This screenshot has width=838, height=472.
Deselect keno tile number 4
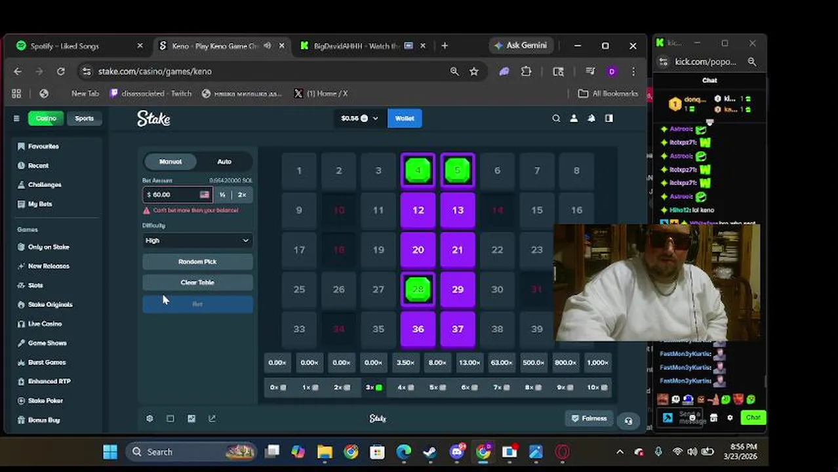(x=418, y=170)
